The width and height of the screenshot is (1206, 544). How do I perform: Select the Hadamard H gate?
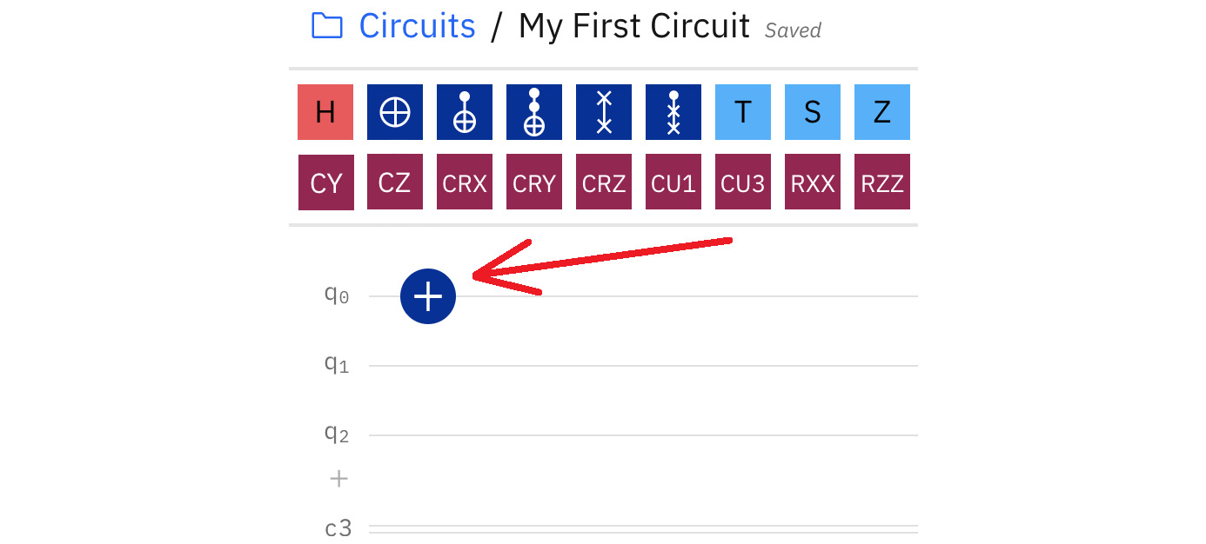(325, 112)
